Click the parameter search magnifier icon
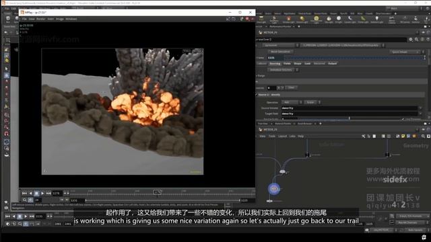Viewport: 431px width, 242px height. coord(416,40)
